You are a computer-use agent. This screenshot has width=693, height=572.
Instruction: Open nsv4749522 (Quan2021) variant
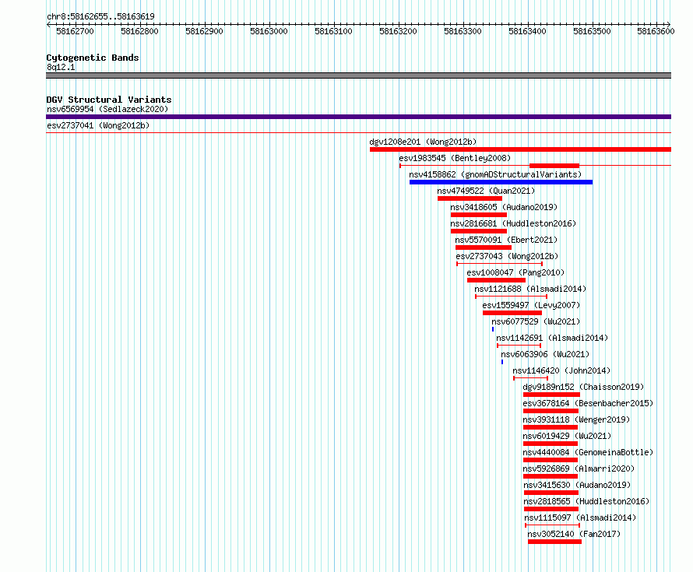pyautogui.click(x=486, y=191)
